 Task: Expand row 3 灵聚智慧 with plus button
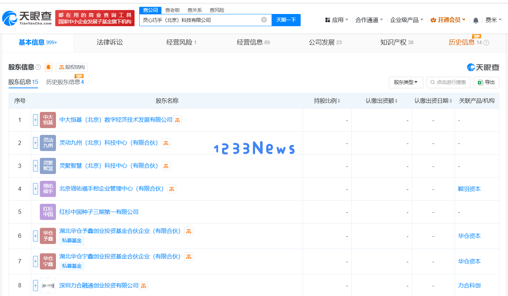(x=36, y=166)
